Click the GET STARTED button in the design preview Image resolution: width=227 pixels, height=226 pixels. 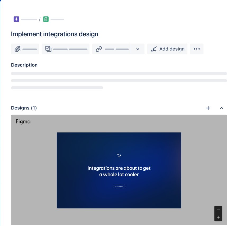[x=119, y=187]
